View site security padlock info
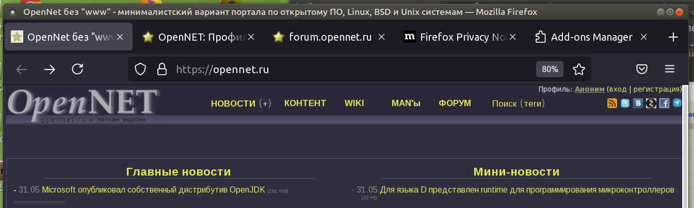The image size is (694, 208). coord(162,69)
